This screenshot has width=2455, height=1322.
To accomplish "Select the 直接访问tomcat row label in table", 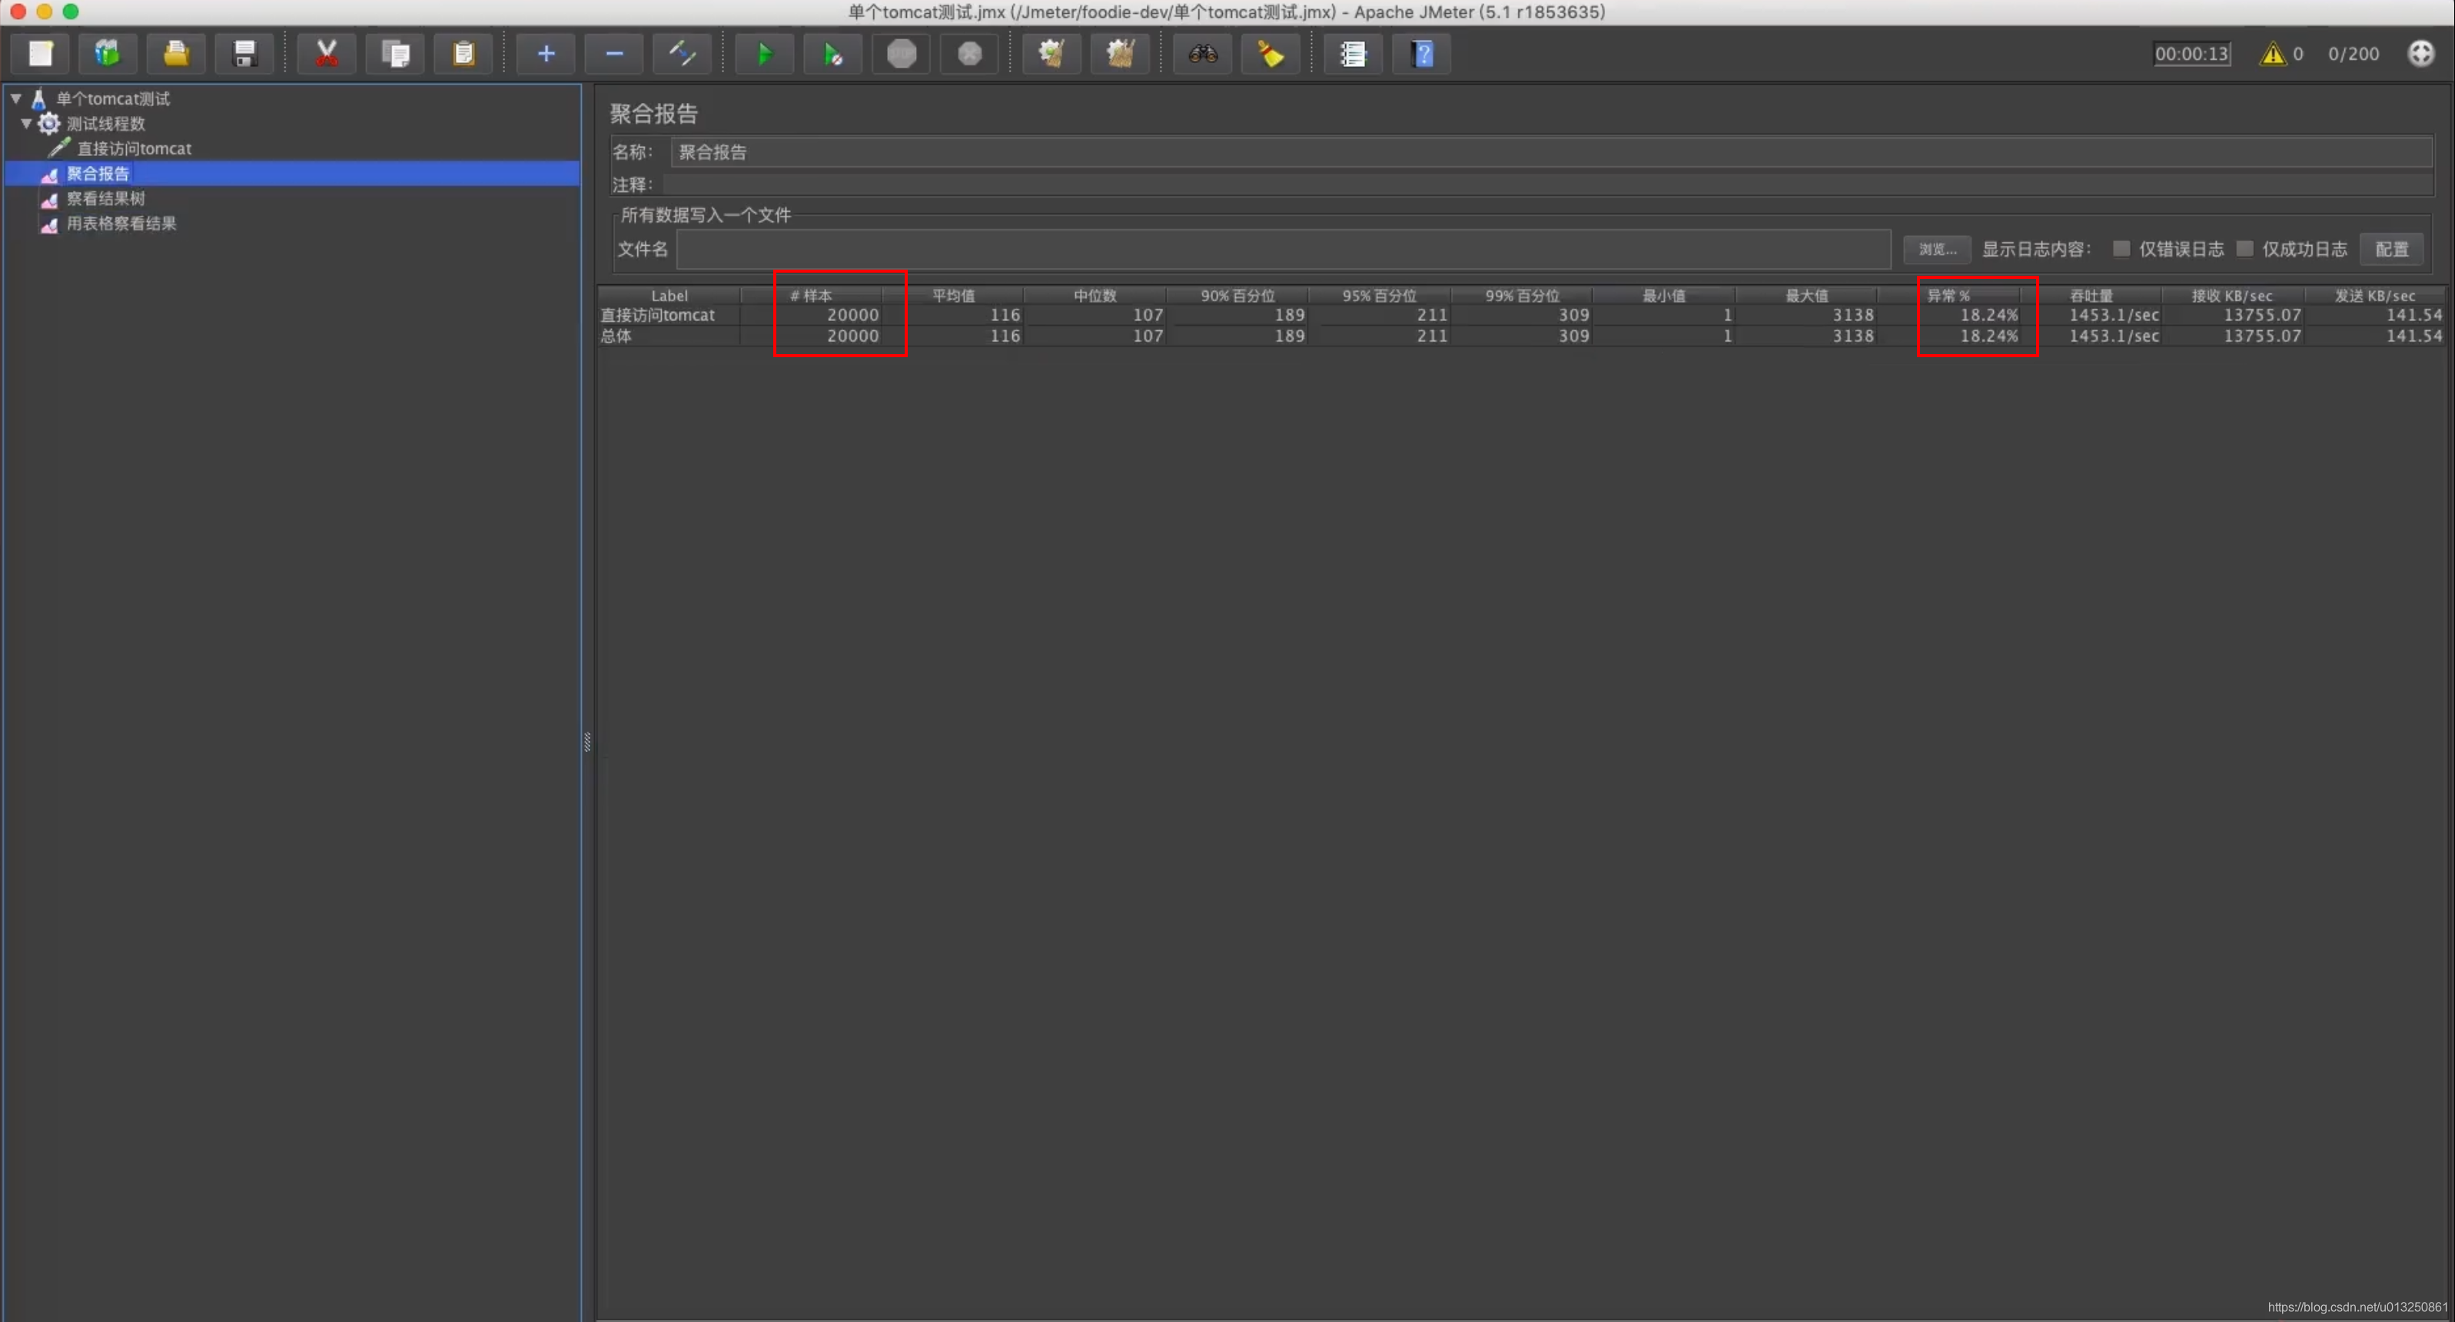I will (658, 314).
